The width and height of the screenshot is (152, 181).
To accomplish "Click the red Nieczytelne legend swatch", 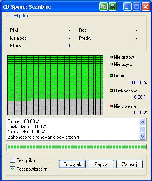I will click(111, 106).
